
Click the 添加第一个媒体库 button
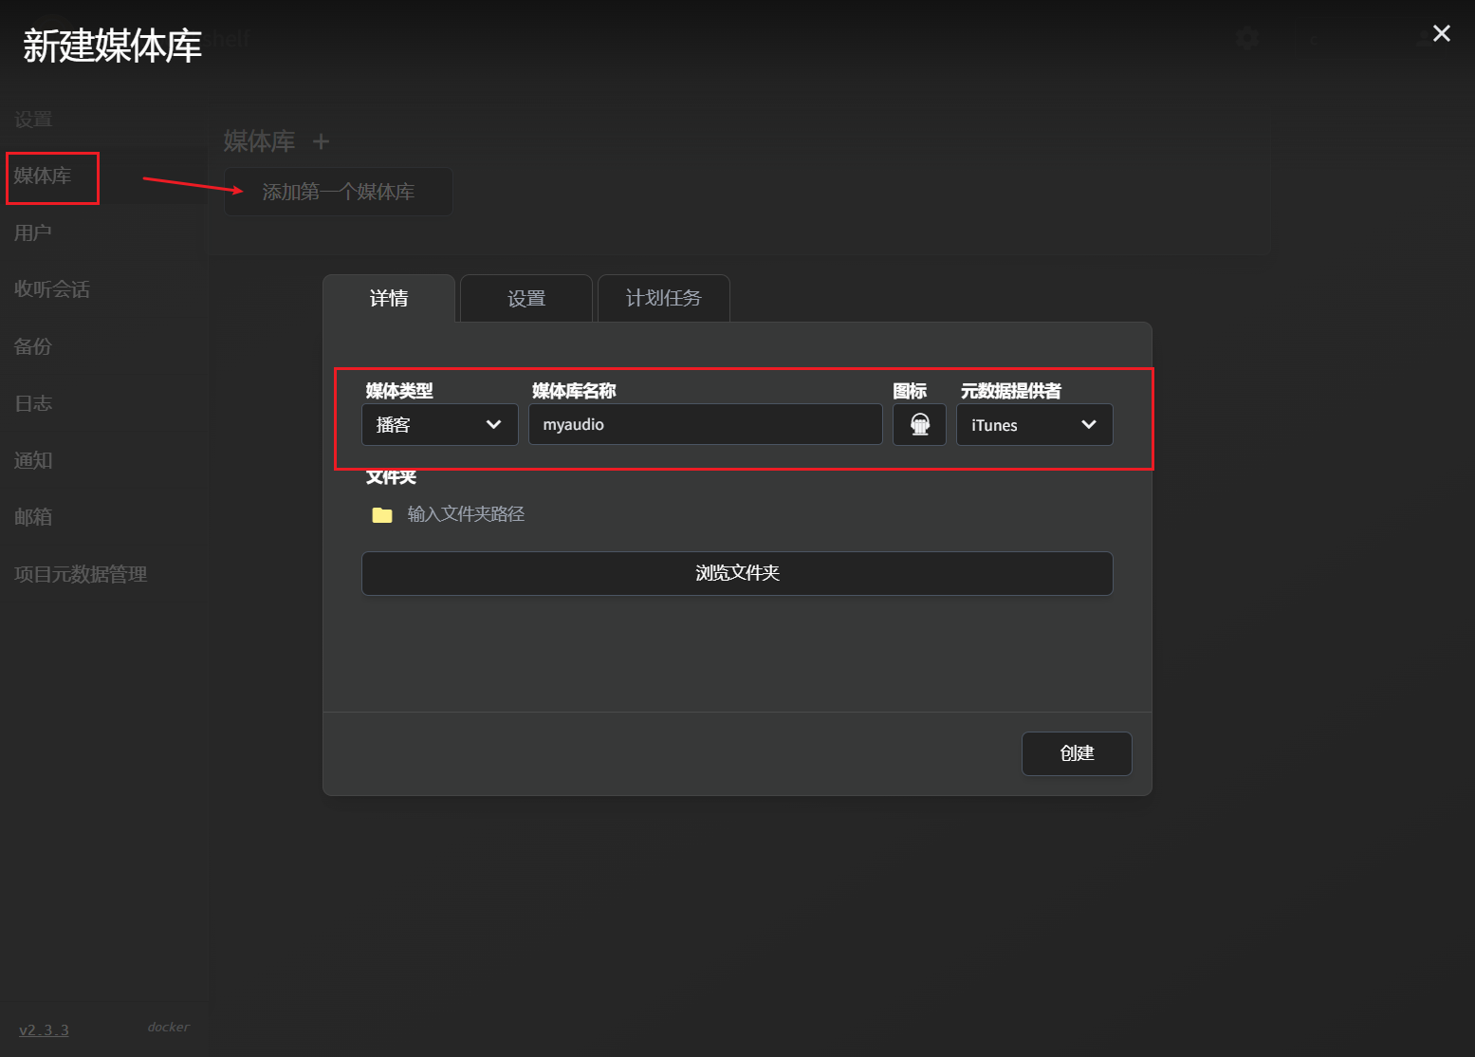coord(338,192)
